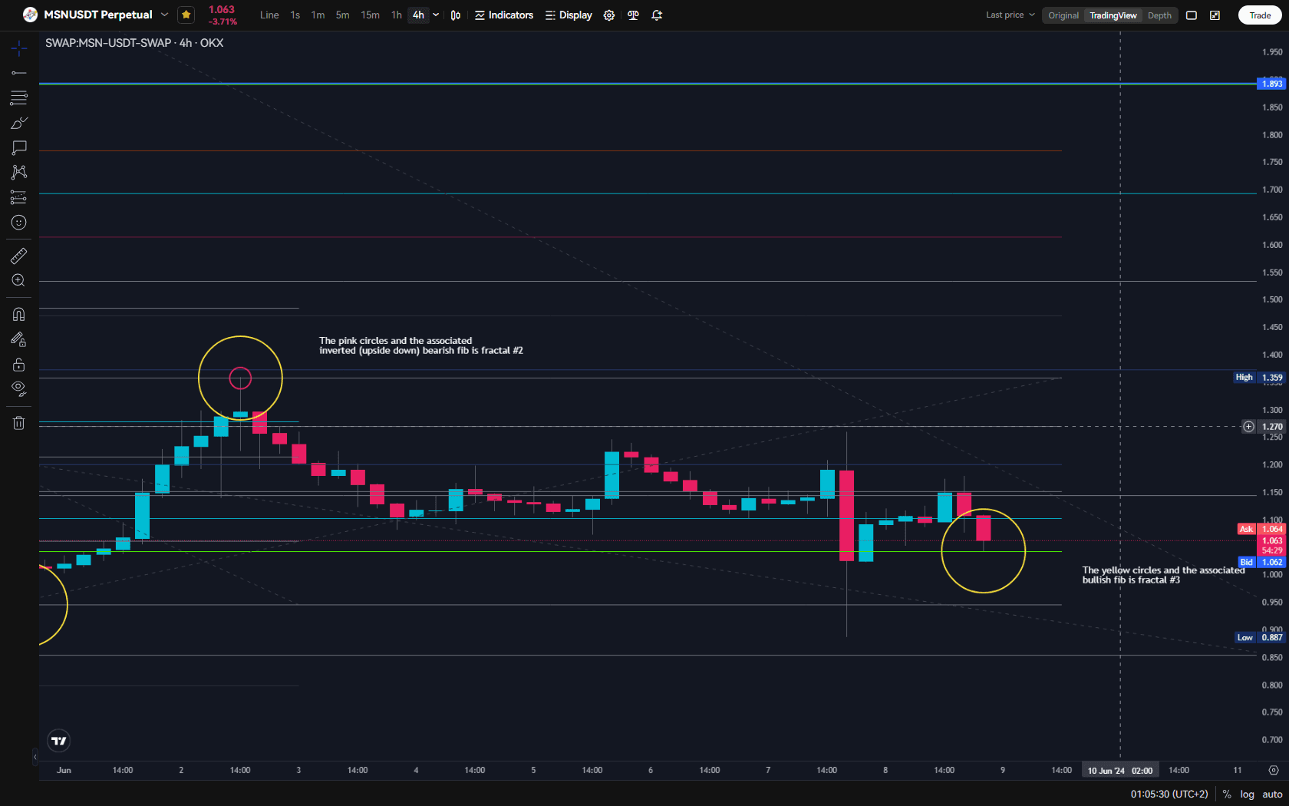Open timezone 01:05:30 (UTC+2) menu

click(x=1169, y=794)
